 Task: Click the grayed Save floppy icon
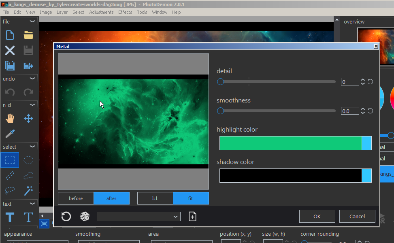(x=28, y=51)
